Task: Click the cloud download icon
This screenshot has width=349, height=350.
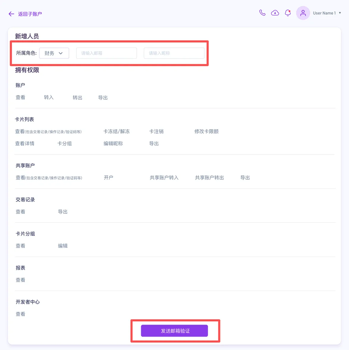Action: [275, 13]
